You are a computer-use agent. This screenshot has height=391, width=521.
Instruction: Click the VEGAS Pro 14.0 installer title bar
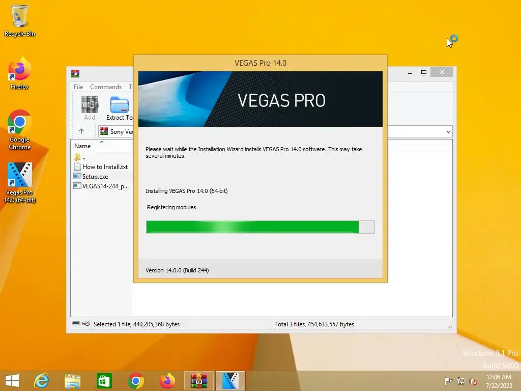pos(260,63)
